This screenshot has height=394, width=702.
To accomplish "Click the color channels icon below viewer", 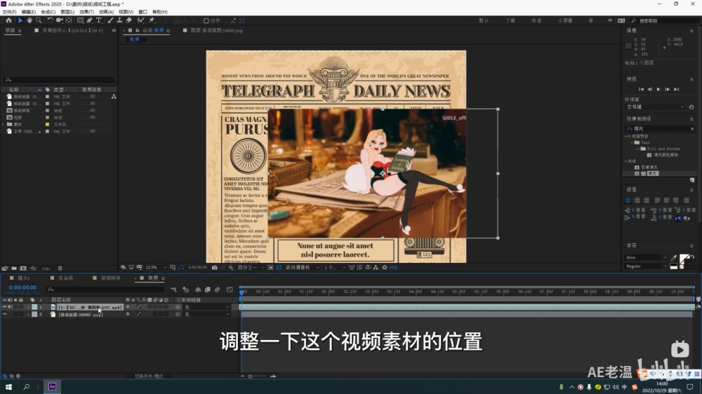I will pos(230,267).
